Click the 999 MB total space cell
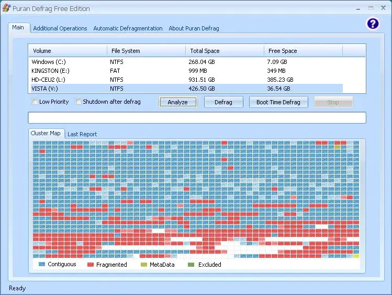Viewport: 392px width, 295px height. click(x=198, y=71)
